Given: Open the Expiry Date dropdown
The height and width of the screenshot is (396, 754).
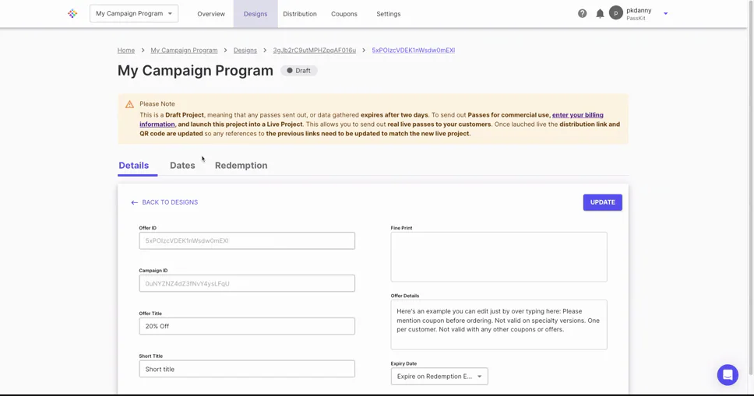Looking at the screenshot, I should [x=439, y=377].
